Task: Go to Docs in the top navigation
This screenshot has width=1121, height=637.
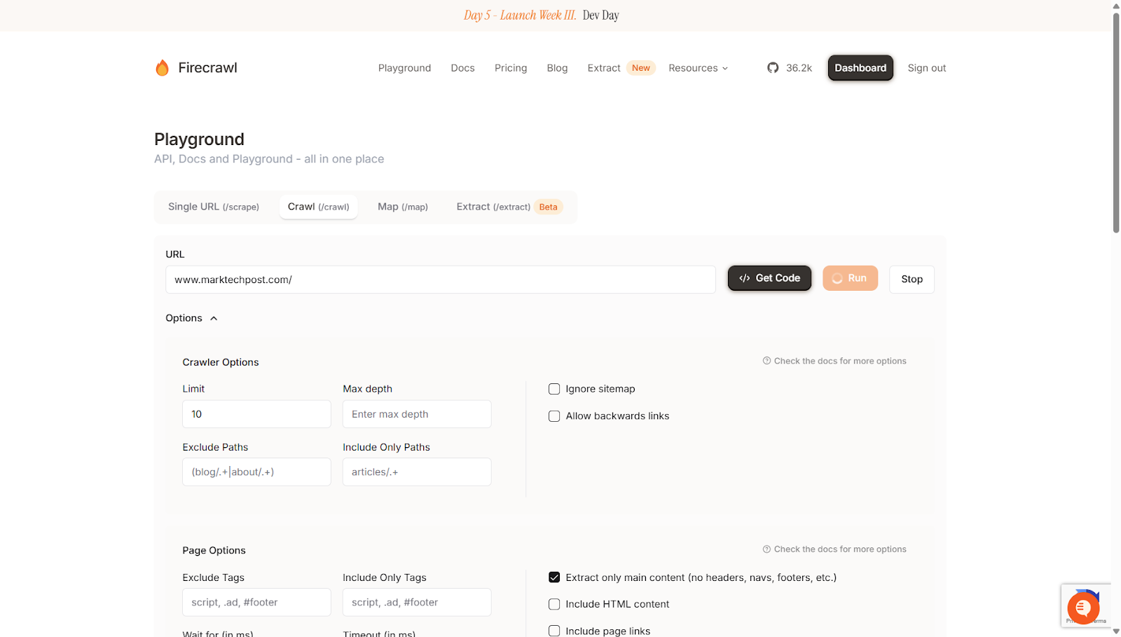Action: point(463,68)
